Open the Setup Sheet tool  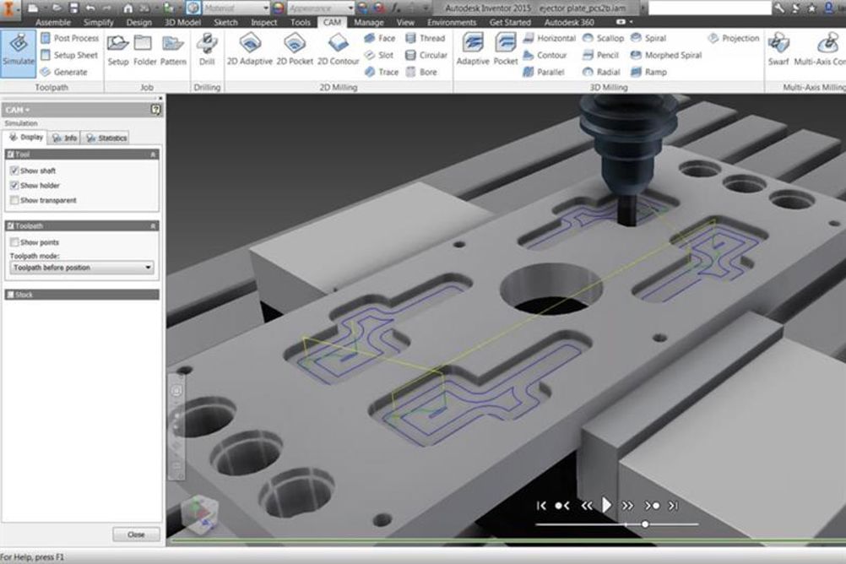(x=69, y=55)
